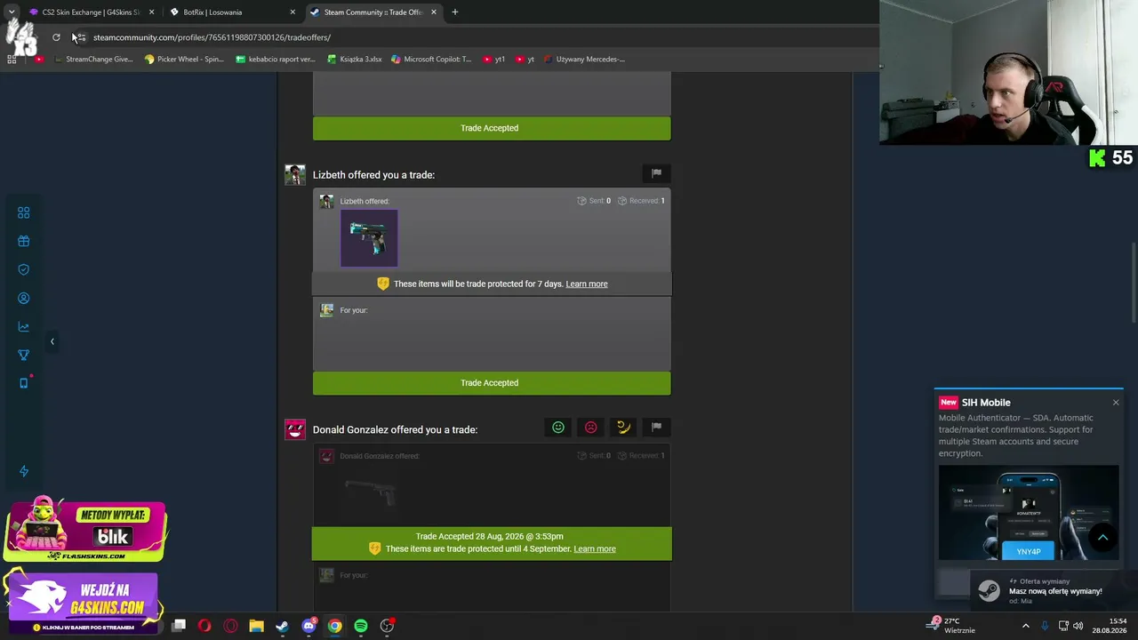Open the mobile phone icon in sidebar
1138x640 pixels.
(24, 383)
